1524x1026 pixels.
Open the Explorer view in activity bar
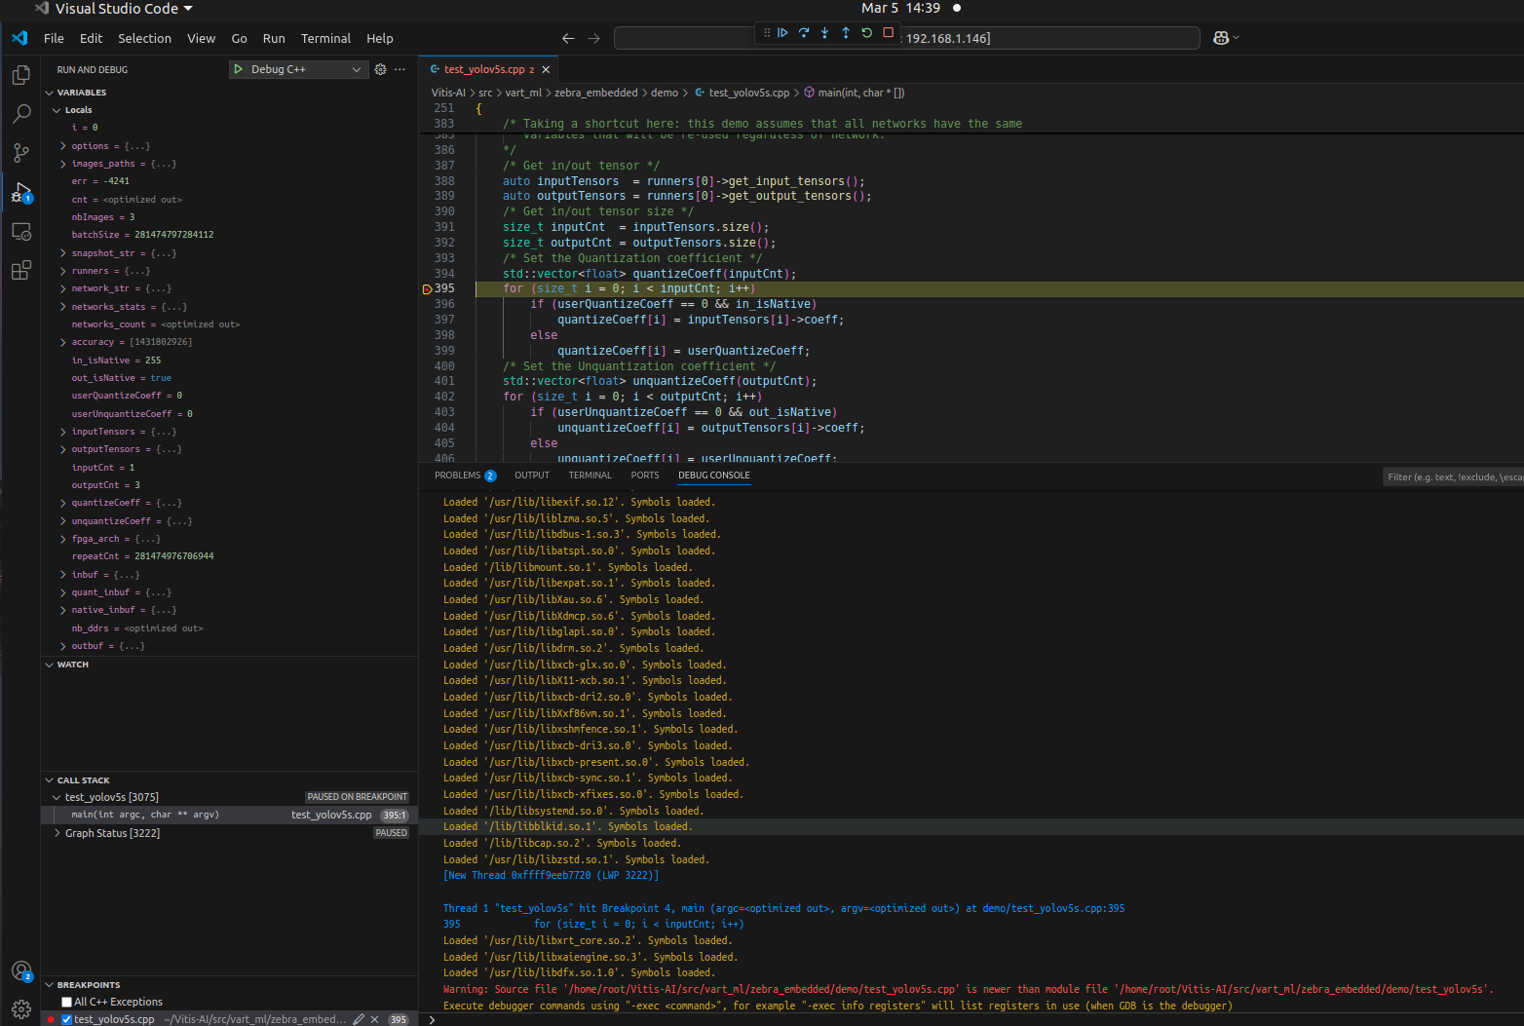point(20,76)
